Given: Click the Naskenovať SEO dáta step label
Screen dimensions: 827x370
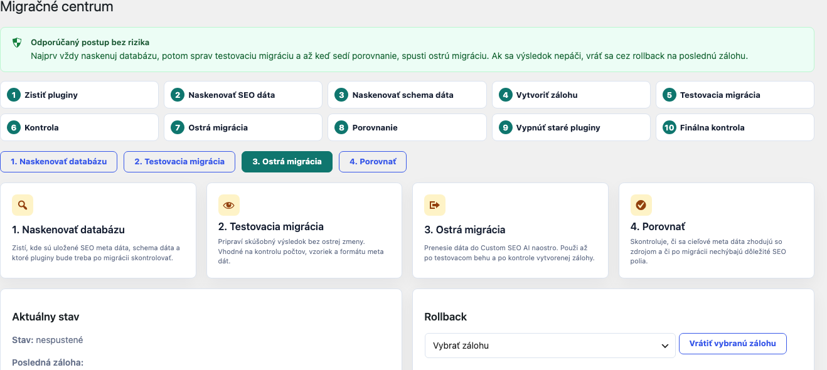Looking at the screenshot, I should pos(232,95).
